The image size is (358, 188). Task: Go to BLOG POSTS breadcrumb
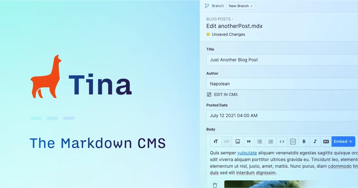218,19
